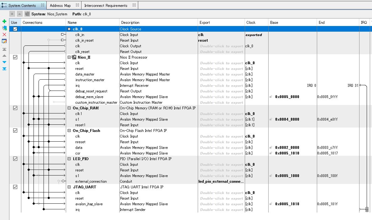This screenshot has width=372, height=220.
Task: Click the Export column header
Action: (221, 22)
